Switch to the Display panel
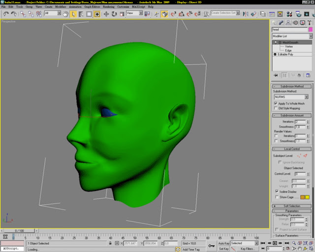 302,23
